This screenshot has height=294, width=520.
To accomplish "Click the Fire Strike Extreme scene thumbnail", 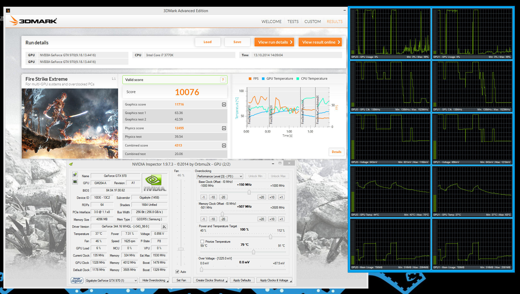I will click(x=70, y=123).
